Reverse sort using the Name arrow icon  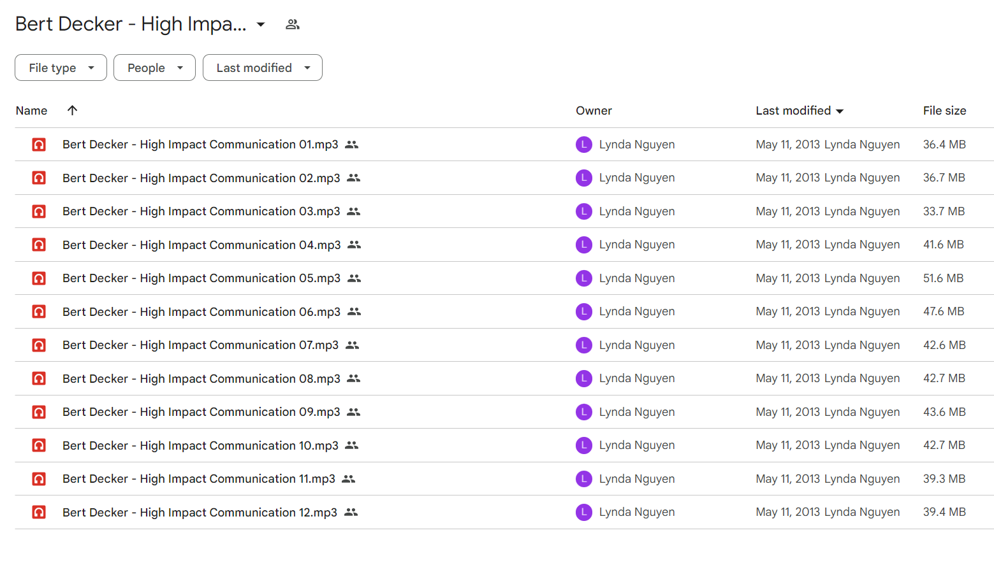click(73, 110)
